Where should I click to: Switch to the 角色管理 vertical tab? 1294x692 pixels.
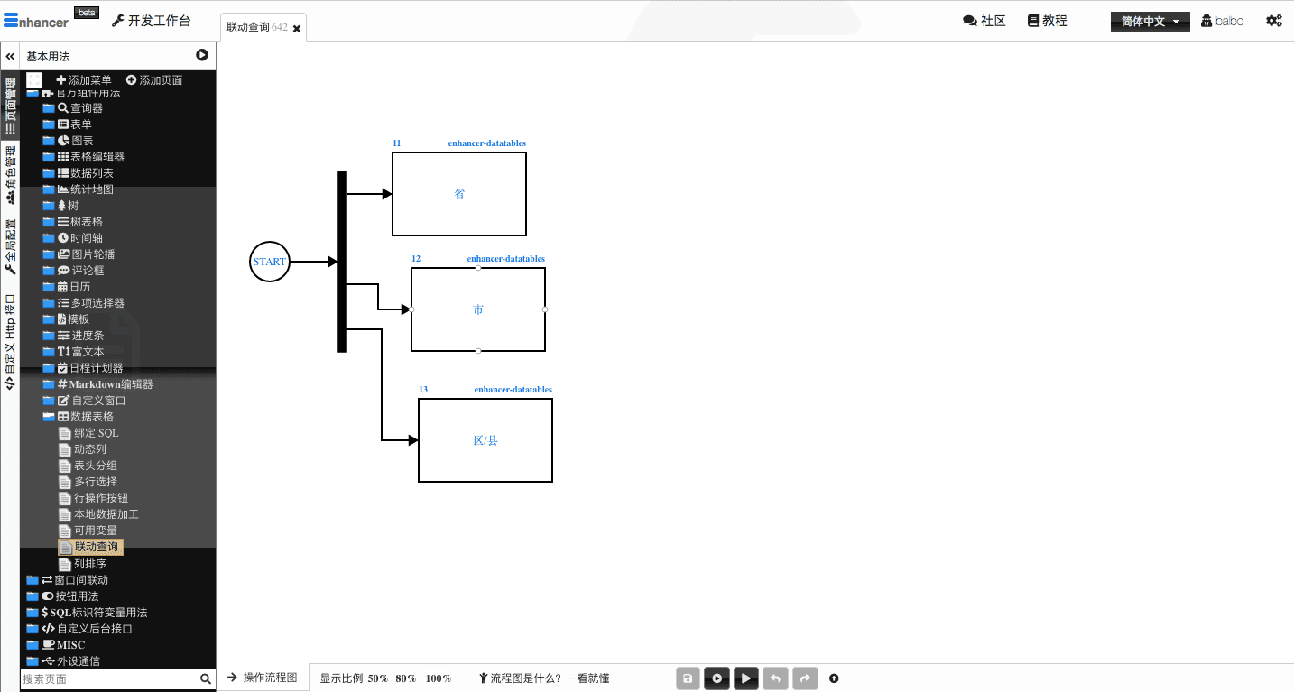pos(10,175)
